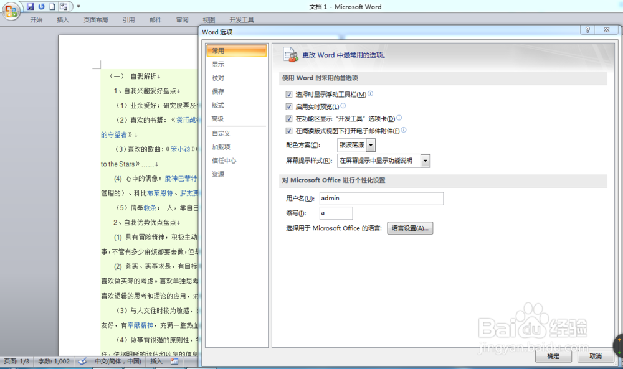Viewport: 623px width, 369px height.
Task: Click 取消 to cancel options
Action: pos(596,357)
